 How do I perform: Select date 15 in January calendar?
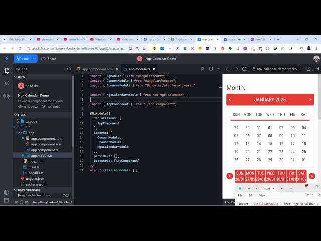pyautogui.click(x=270, y=144)
